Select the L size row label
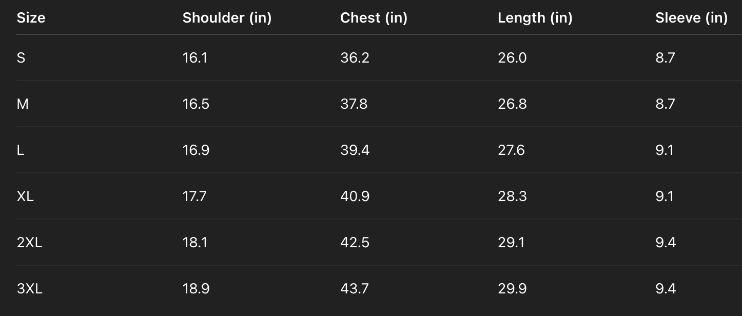This screenshot has width=742, height=316. (20, 150)
